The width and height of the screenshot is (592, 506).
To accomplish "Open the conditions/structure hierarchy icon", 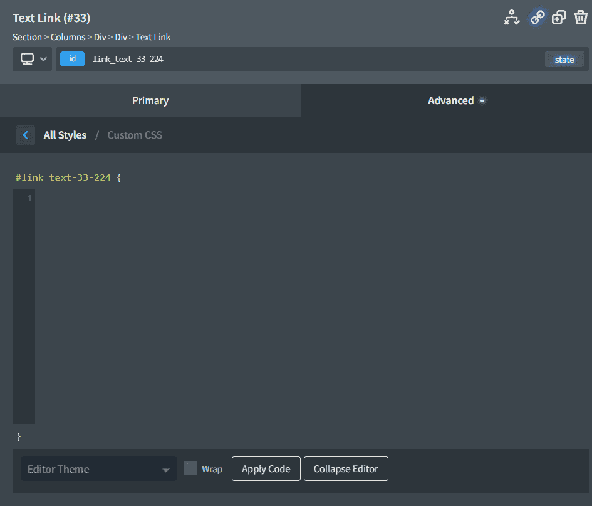I will [x=512, y=18].
